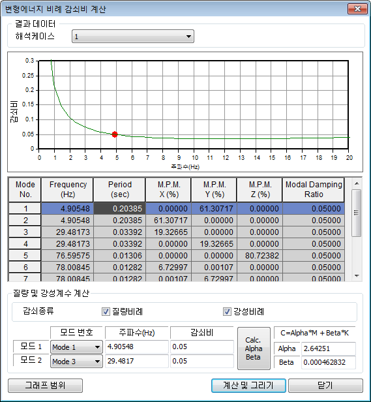Click the red marker point on damping curve
Image resolution: width=371 pixels, height=402 pixels.
pos(115,134)
